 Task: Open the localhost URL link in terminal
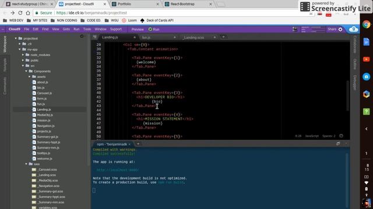pos(118,170)
